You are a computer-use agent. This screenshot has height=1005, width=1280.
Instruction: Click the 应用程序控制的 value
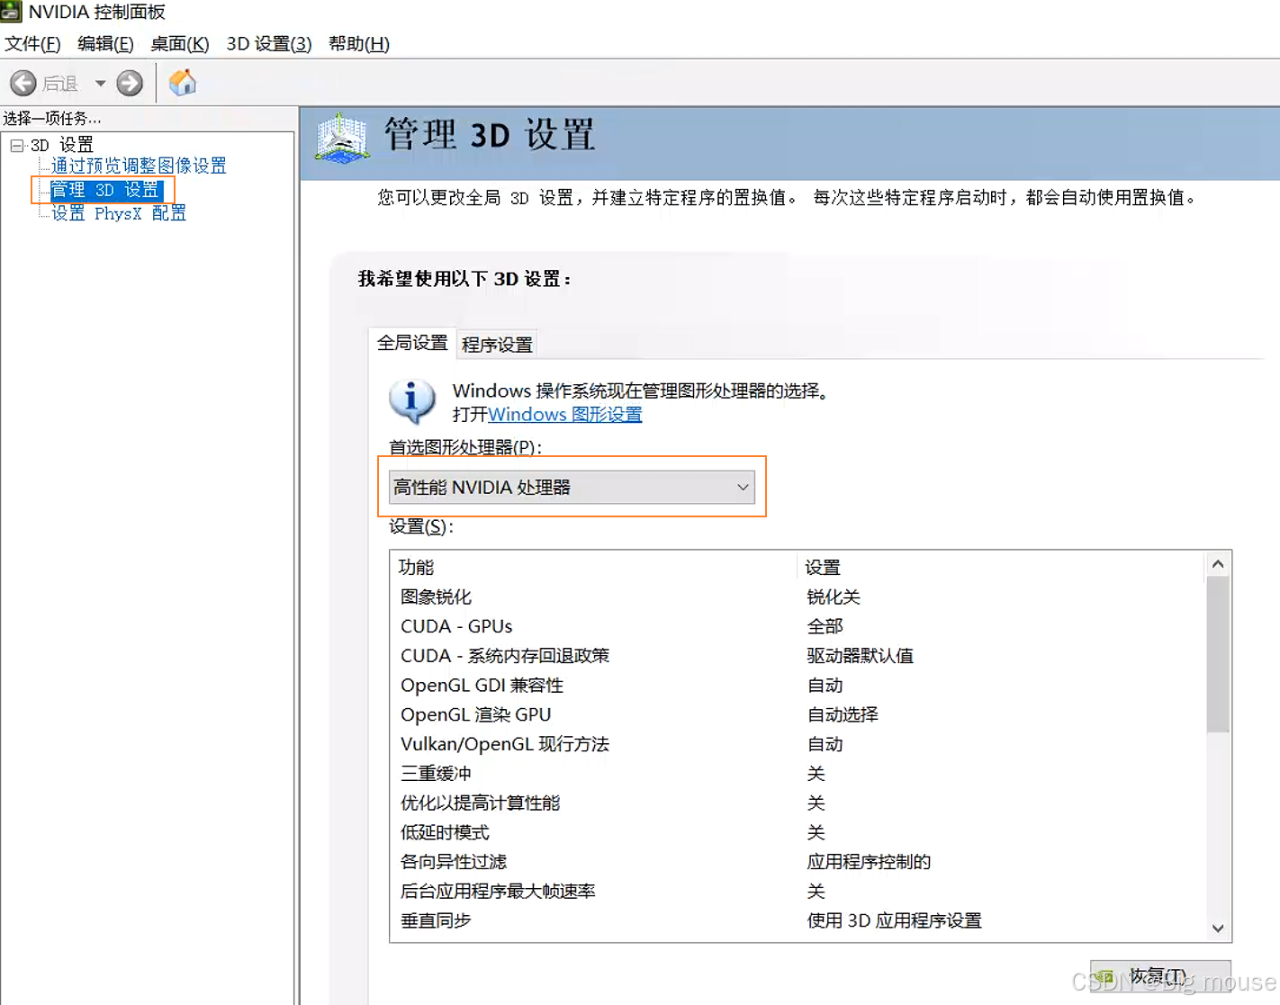point(869,862)
